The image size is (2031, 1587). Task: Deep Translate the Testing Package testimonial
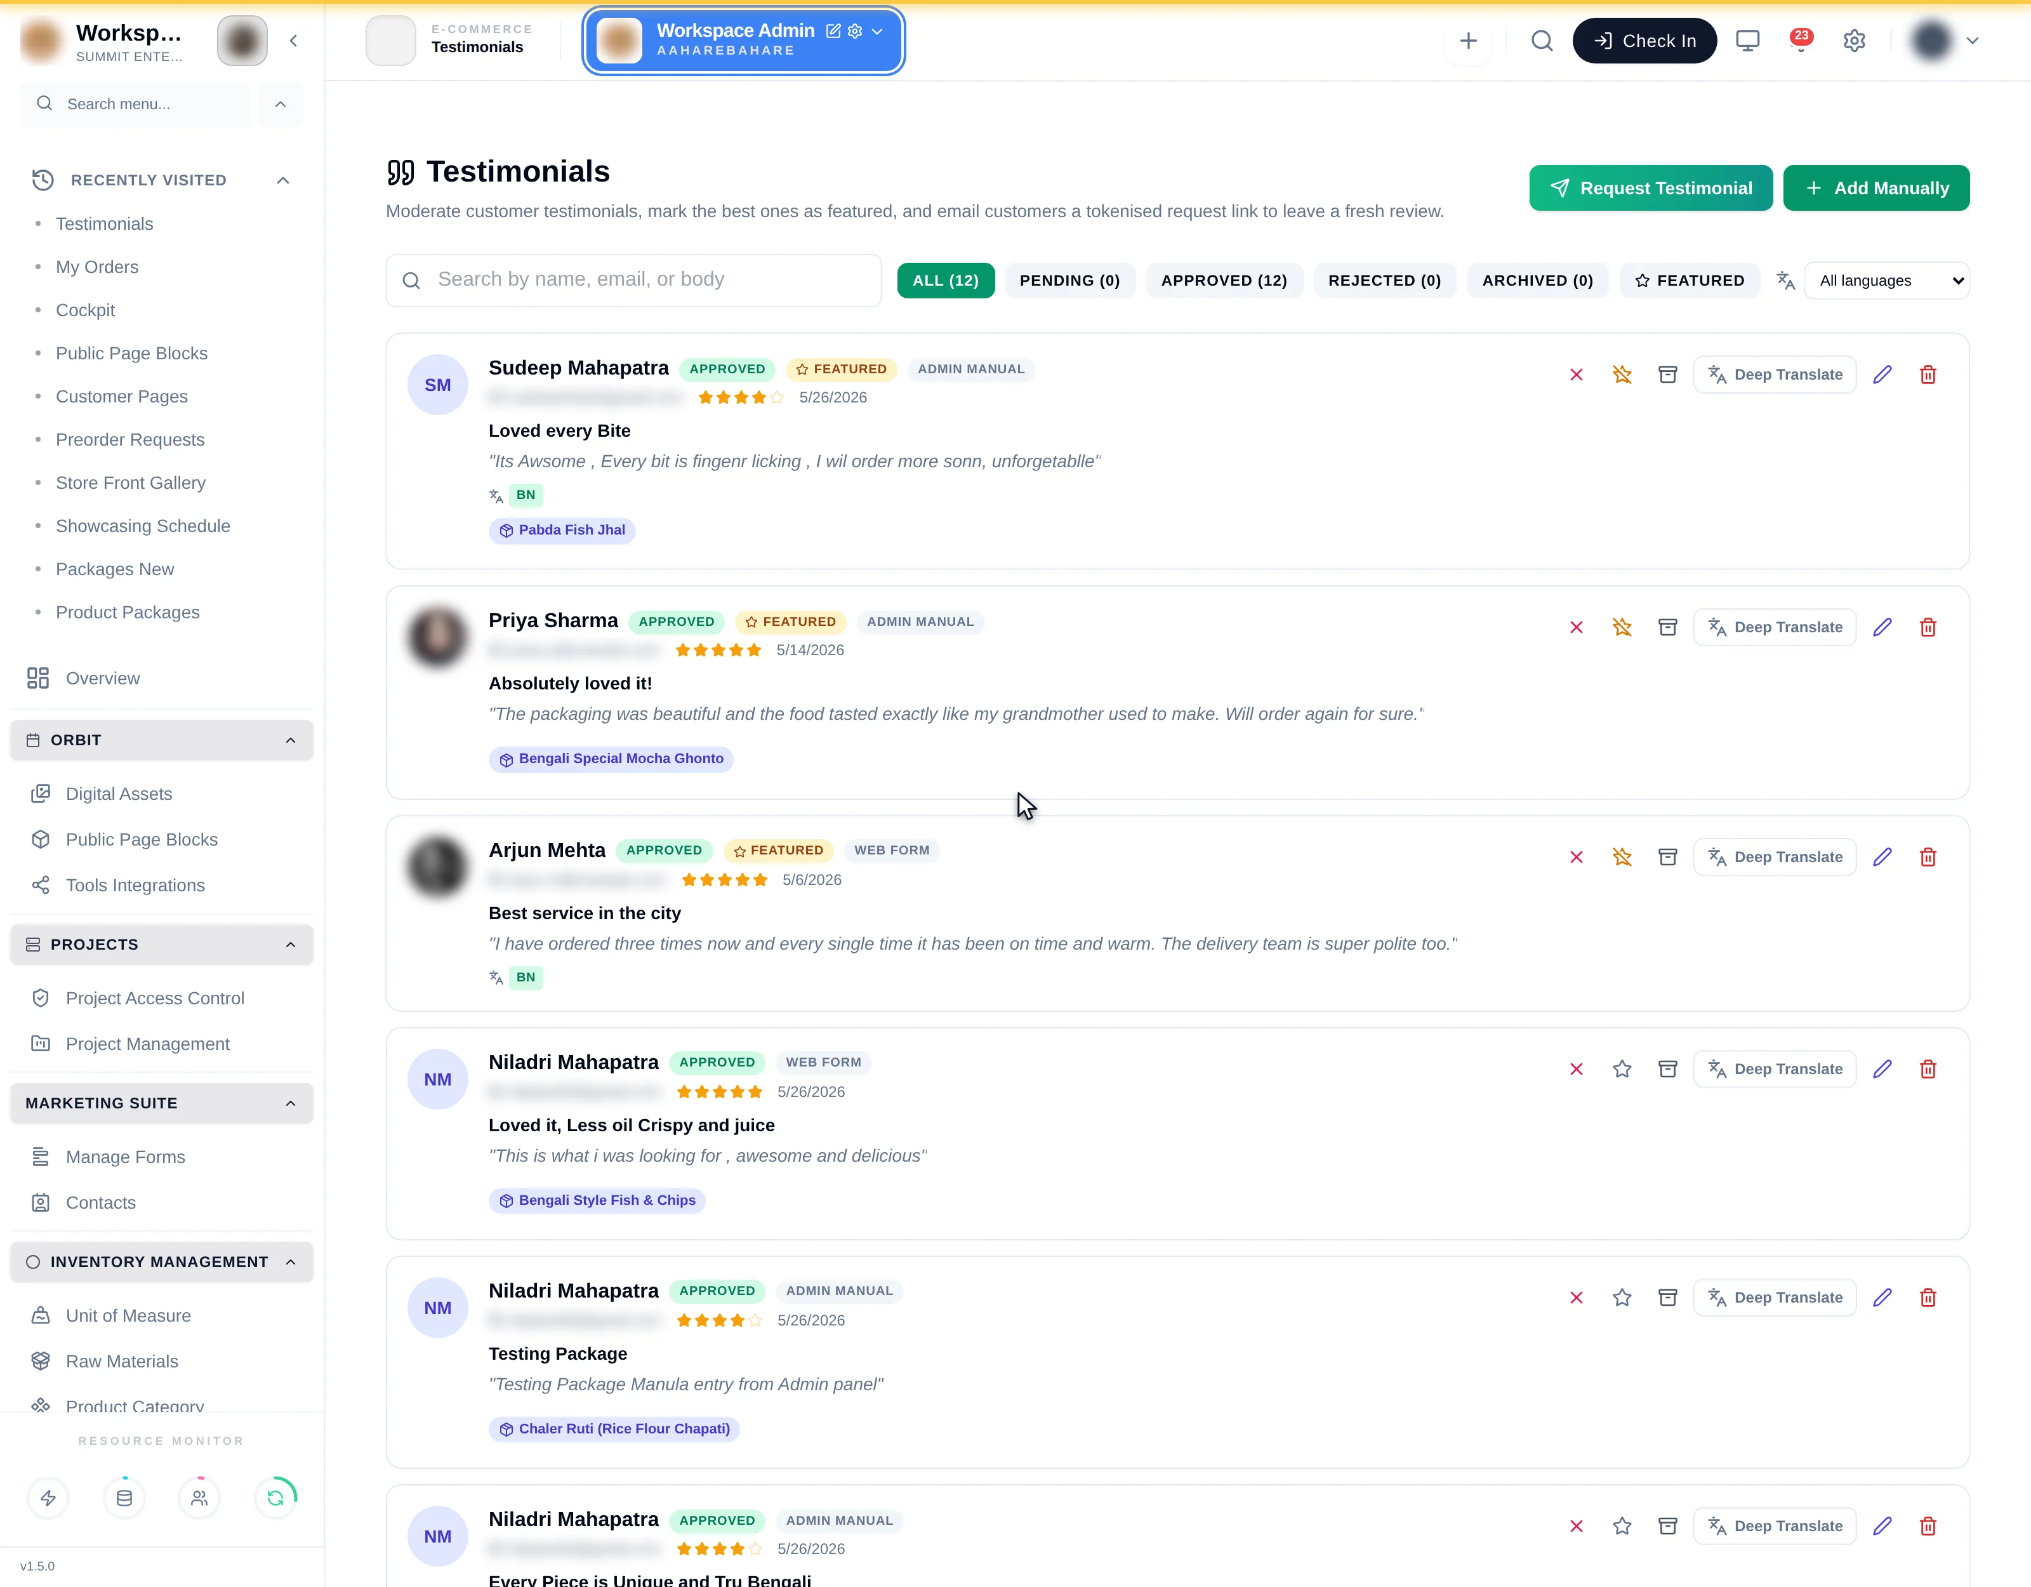point(1775,1297)
